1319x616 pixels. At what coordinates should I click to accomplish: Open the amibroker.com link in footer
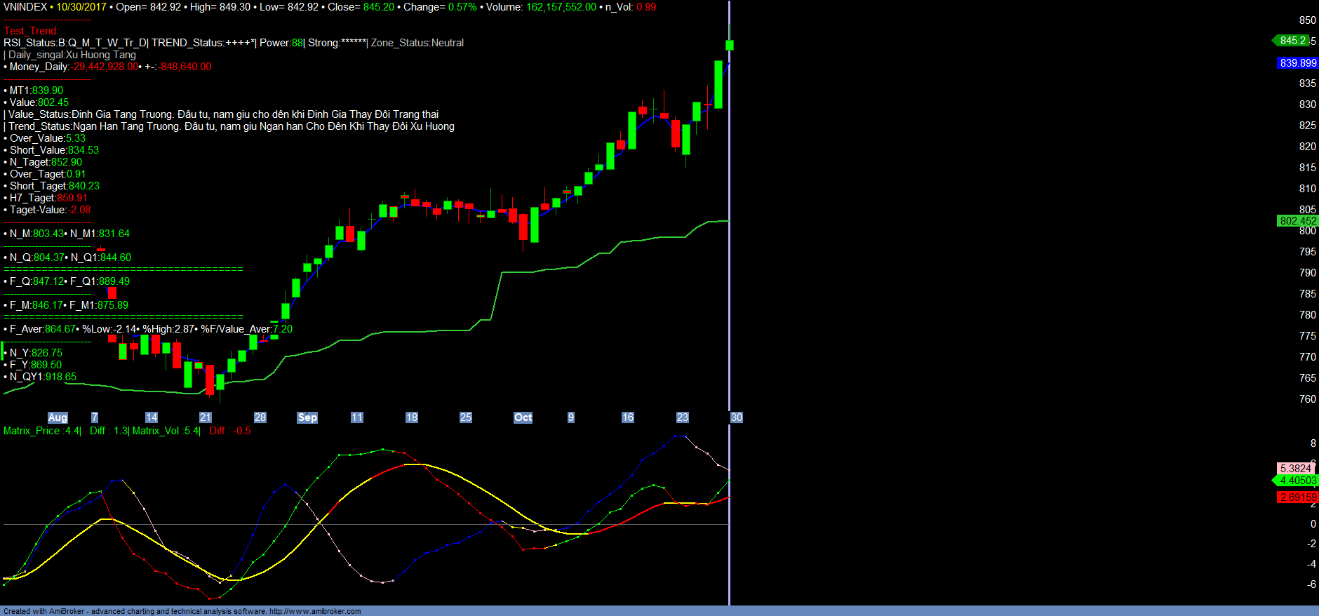click(x=315, y=611)
